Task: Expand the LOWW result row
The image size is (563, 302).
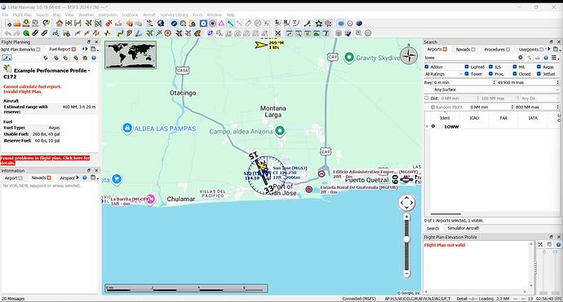Action: [x=427, y=126]
